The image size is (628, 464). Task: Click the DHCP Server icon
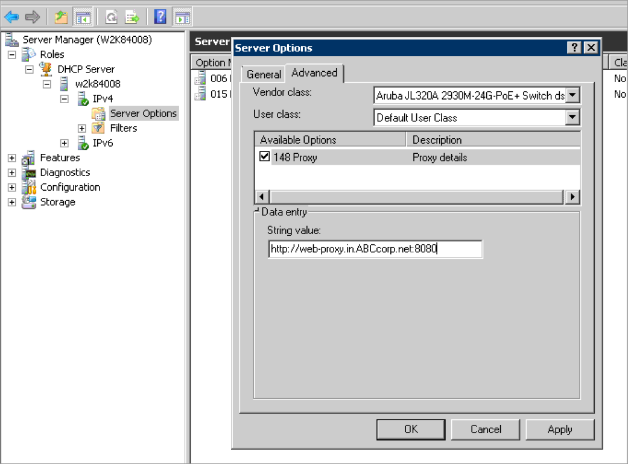coord(46,69)
